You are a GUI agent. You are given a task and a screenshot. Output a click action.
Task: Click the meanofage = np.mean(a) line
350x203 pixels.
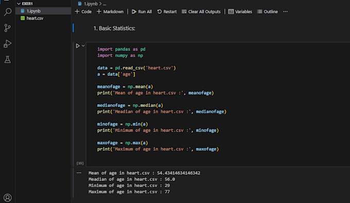point(125,87)
